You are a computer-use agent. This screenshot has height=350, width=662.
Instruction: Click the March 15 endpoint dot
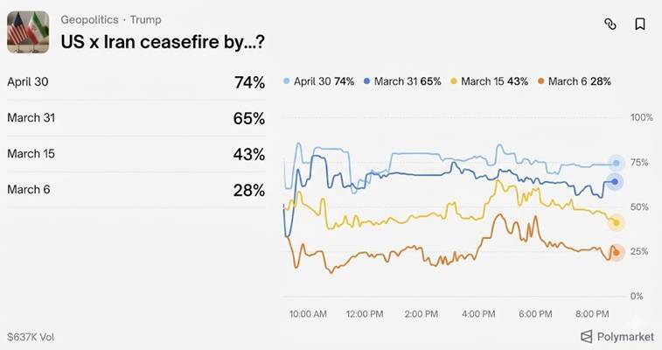coord(616,223)
